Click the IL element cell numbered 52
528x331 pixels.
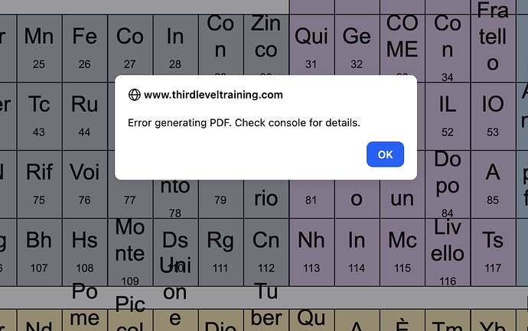pos(448,113)
